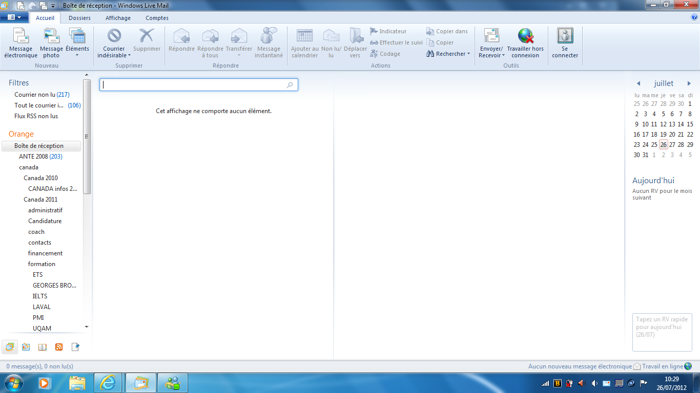700x393 pixels.
Task: Switch to the Affichage tab
Action: tap(118, 18)
